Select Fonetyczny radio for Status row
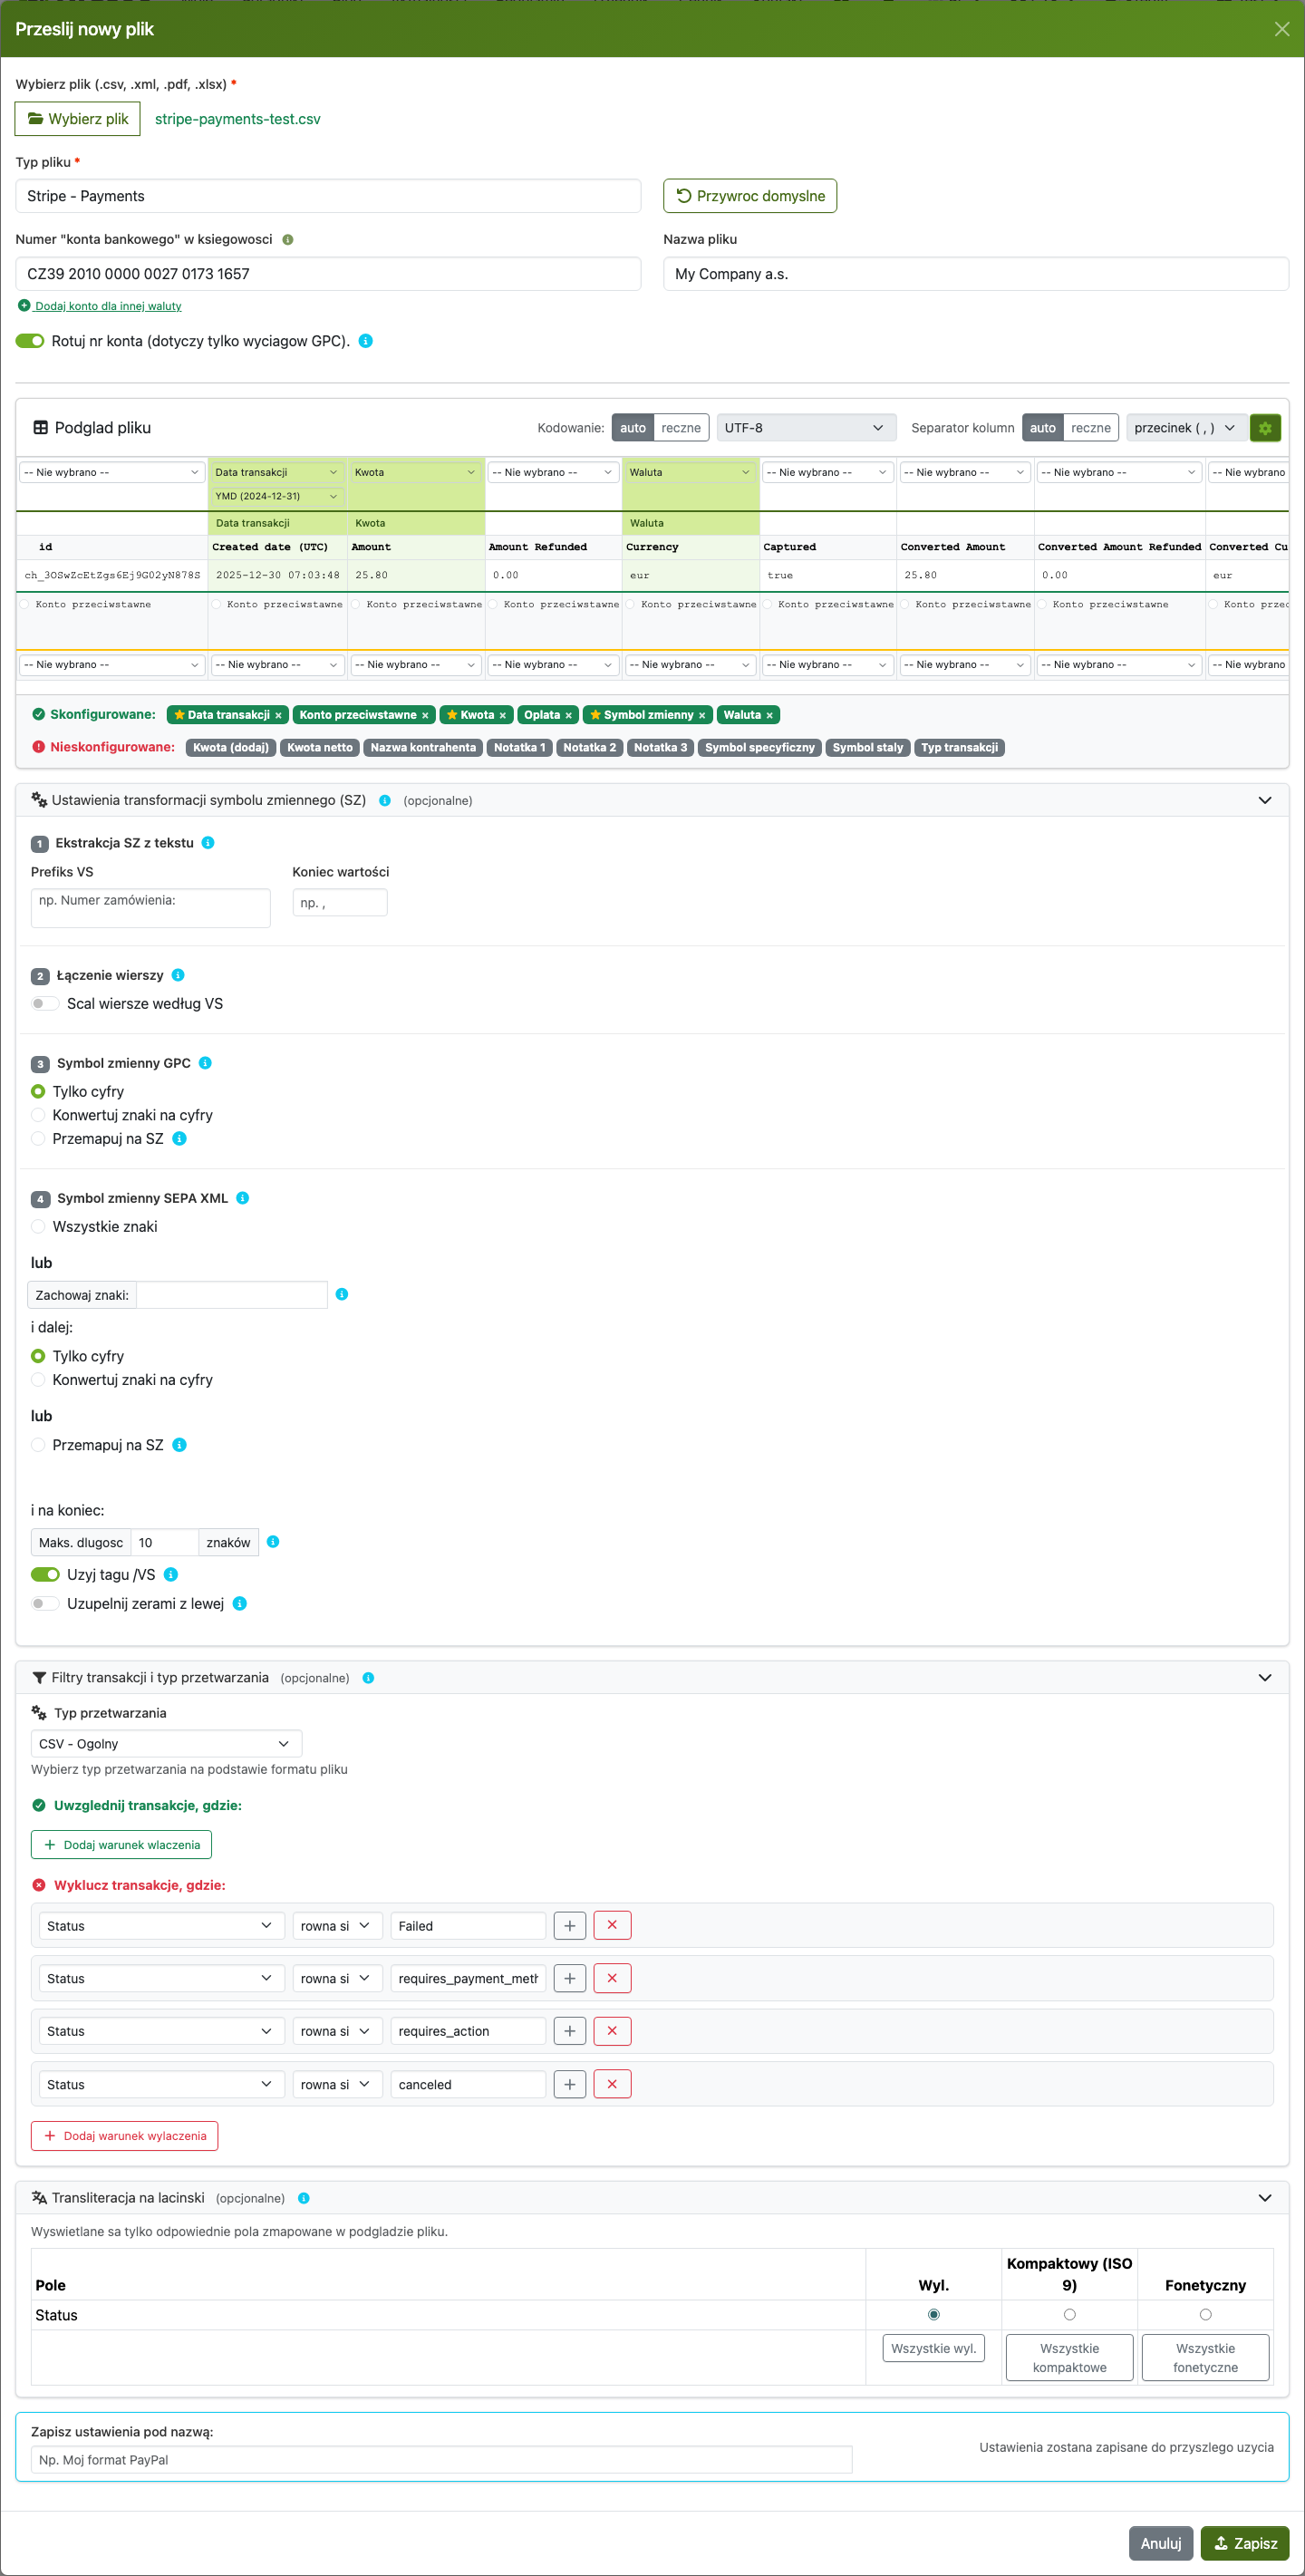The height and width of the screenshot is (2576, 1305). [x=1205, y=2315]
